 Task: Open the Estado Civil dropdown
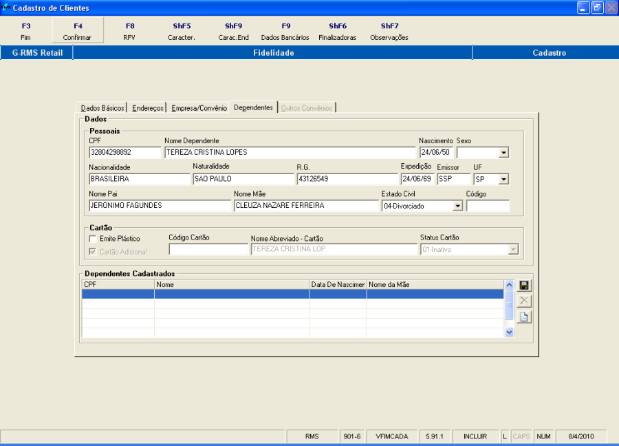click(457, 206)
